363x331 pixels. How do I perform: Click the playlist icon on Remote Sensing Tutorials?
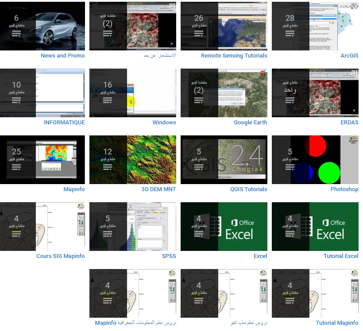pos(199,34)
